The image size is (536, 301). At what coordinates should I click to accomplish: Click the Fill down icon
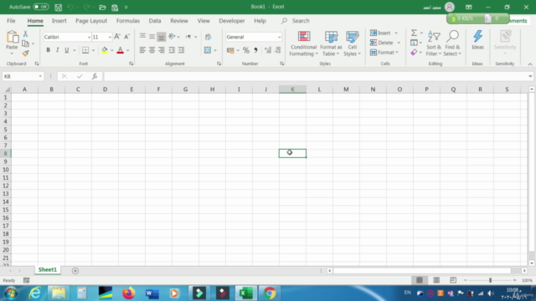click(x=414, y=43)
